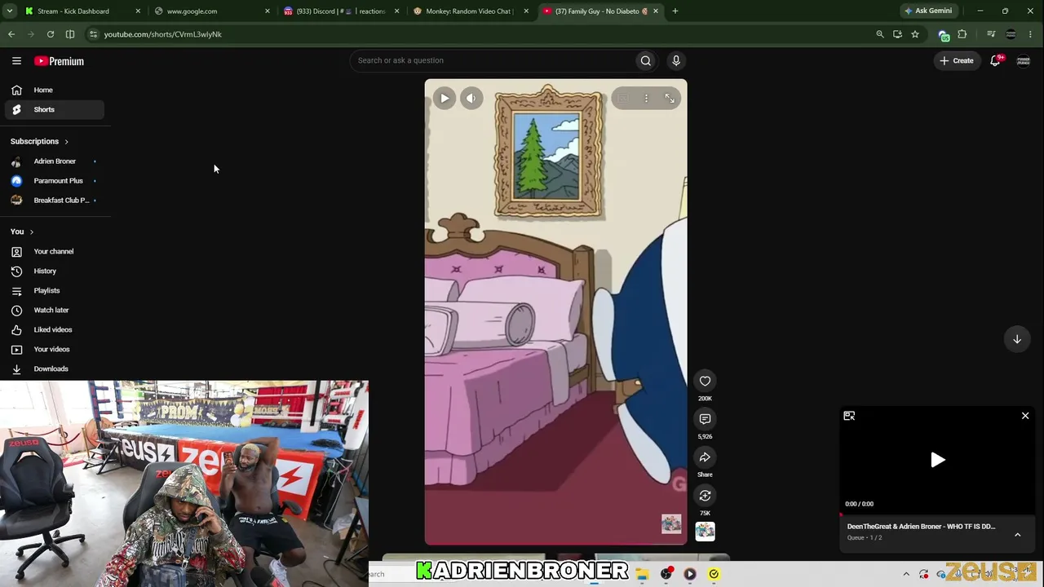Start voice search with microphone
Image resolution: width=1044 pixels, height=587 pixels.
pyautogui.click(x=676, y=60)
